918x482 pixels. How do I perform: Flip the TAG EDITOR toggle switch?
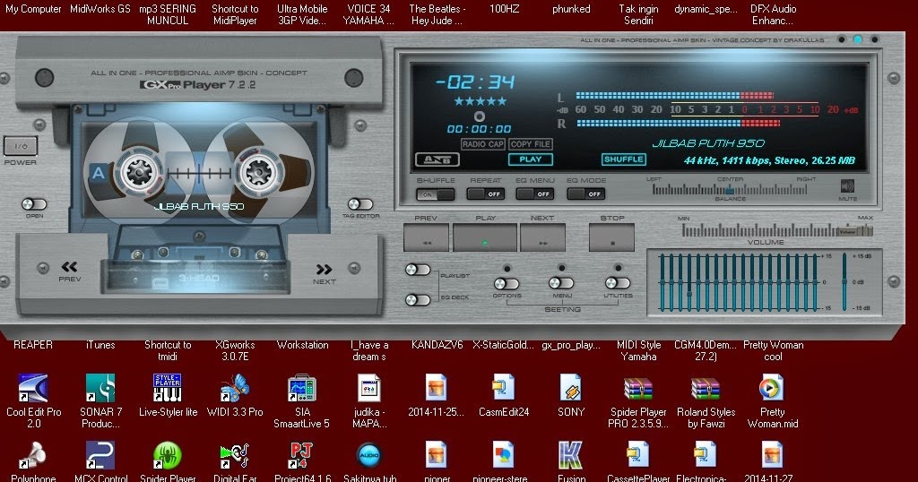pyautogui.click(x=360, y=204)
